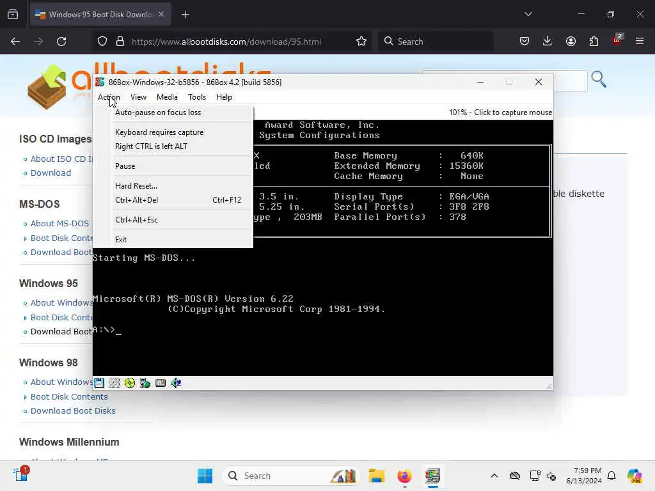The width and height of the screenshot is (655, 491).
Task: Go back in Firefox
Action: click(15, 42)
